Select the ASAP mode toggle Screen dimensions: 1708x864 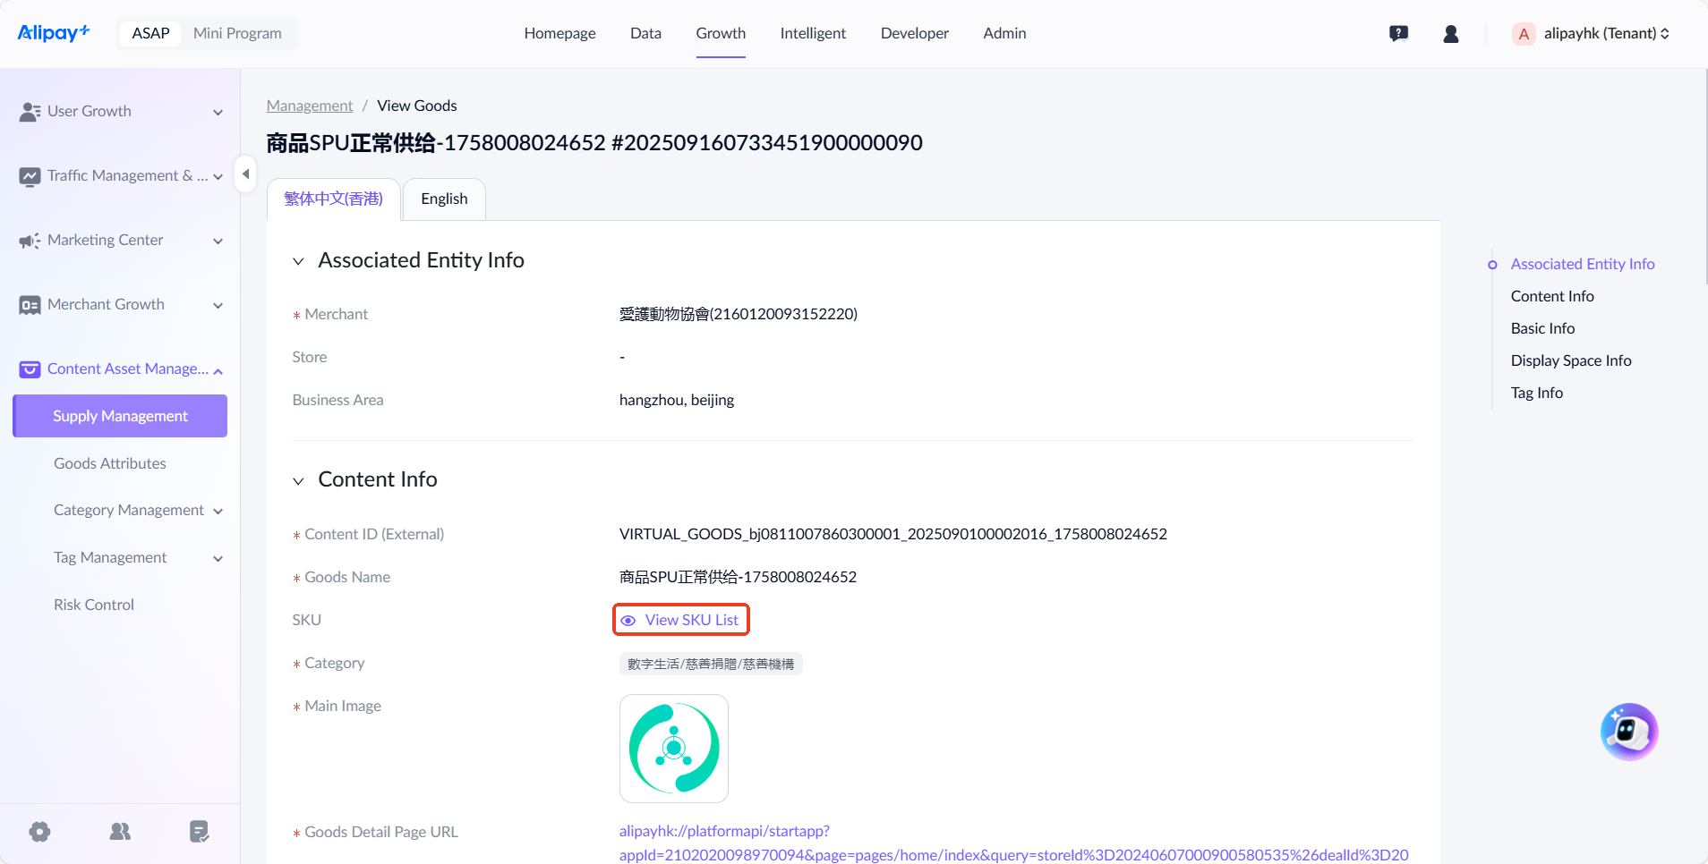tap(150, 34)
